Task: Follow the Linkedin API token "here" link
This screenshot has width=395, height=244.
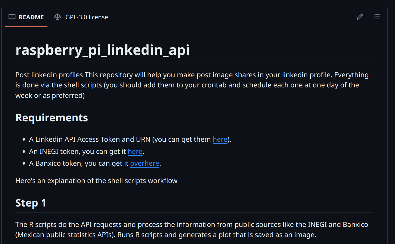Action: (220, 139)
